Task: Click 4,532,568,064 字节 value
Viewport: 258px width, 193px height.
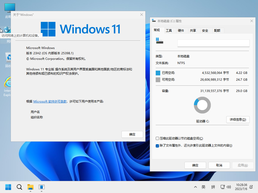Action: pyautogui.click(x=215, y=73)
